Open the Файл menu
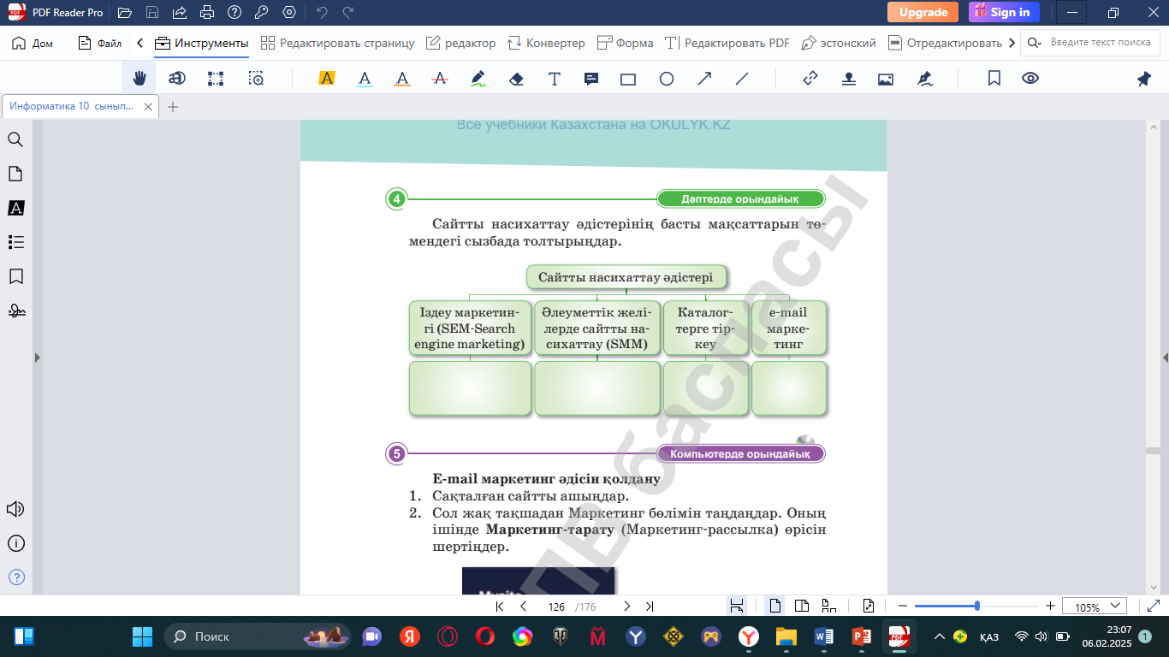This screenshot has width=1169, height=657. [x=99, y=43]
